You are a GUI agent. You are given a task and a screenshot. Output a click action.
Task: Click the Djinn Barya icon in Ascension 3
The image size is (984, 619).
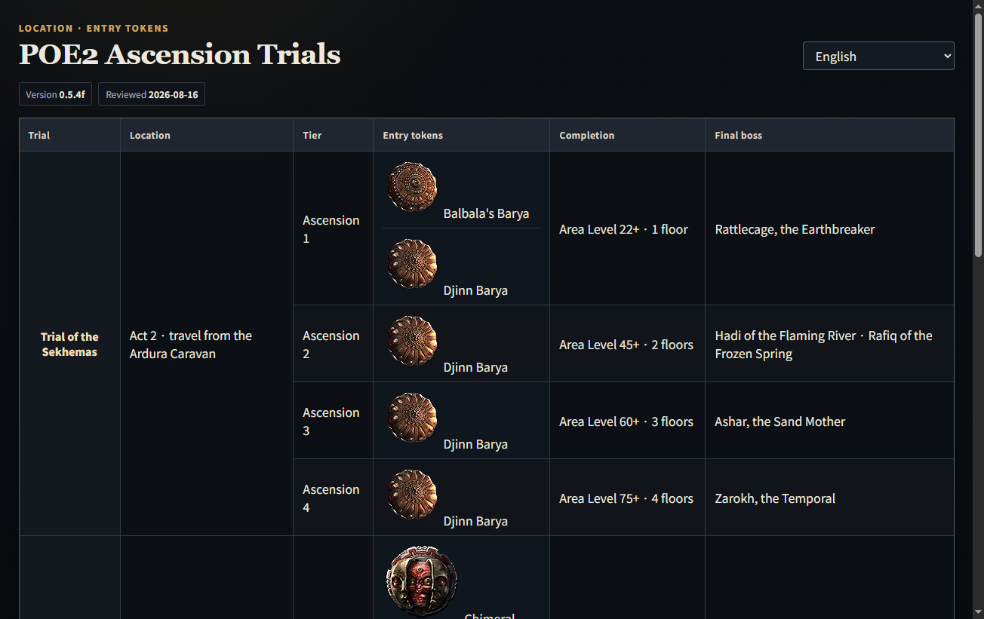click(x=412, y=418)
